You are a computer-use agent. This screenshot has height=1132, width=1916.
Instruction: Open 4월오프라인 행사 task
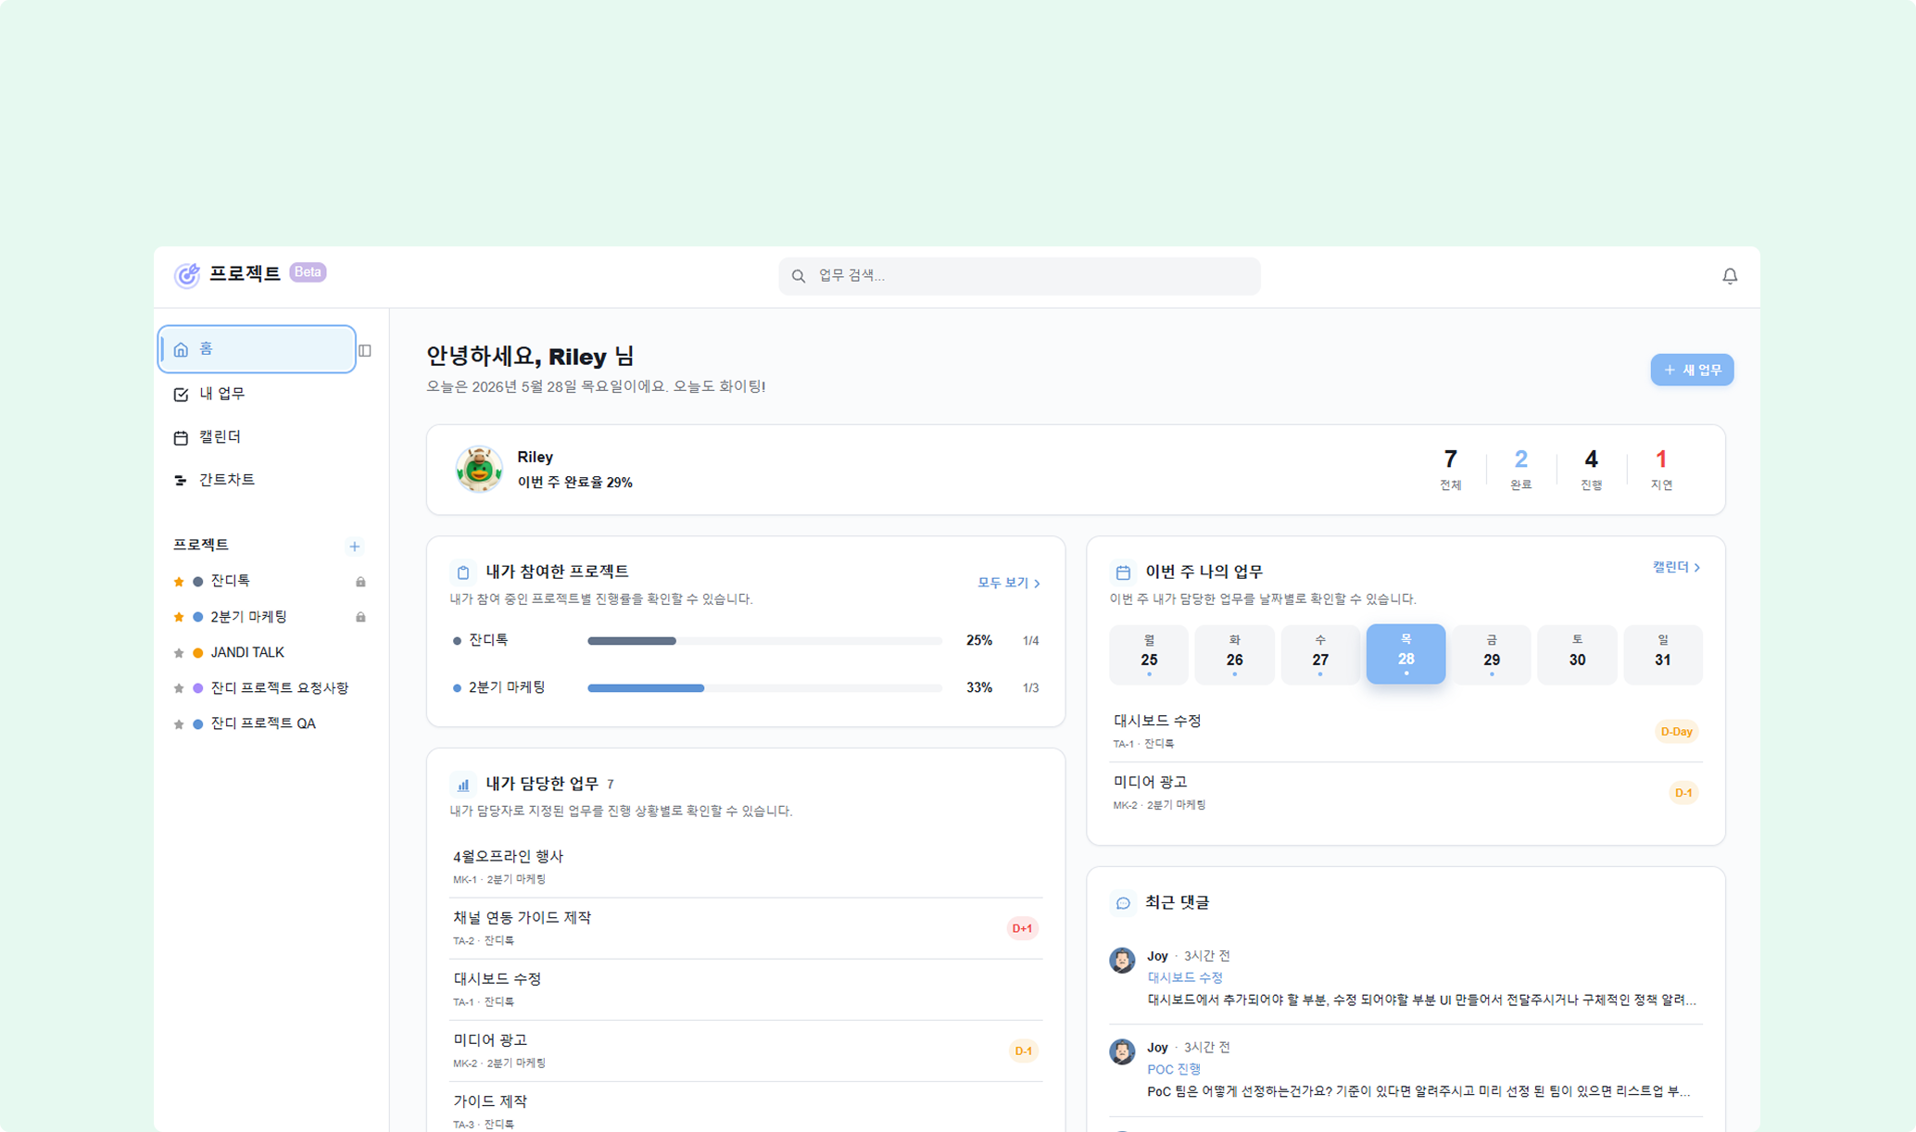coord(746,866)
